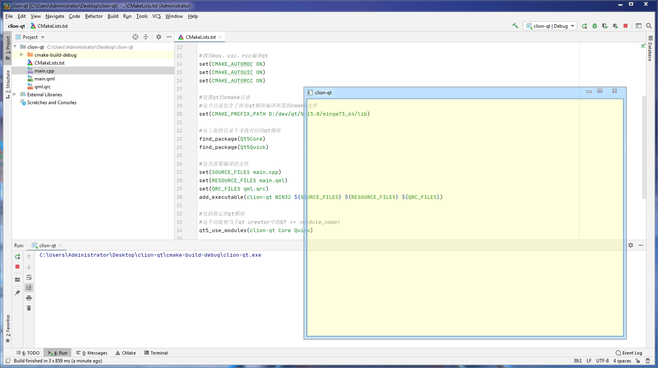Image resolution: width=658 pixels, height=368 pixels.
Task: Click CMakeLists.txt breadcrumb in navigation bar
Action: pyautogui.click(x=49, y=26)
